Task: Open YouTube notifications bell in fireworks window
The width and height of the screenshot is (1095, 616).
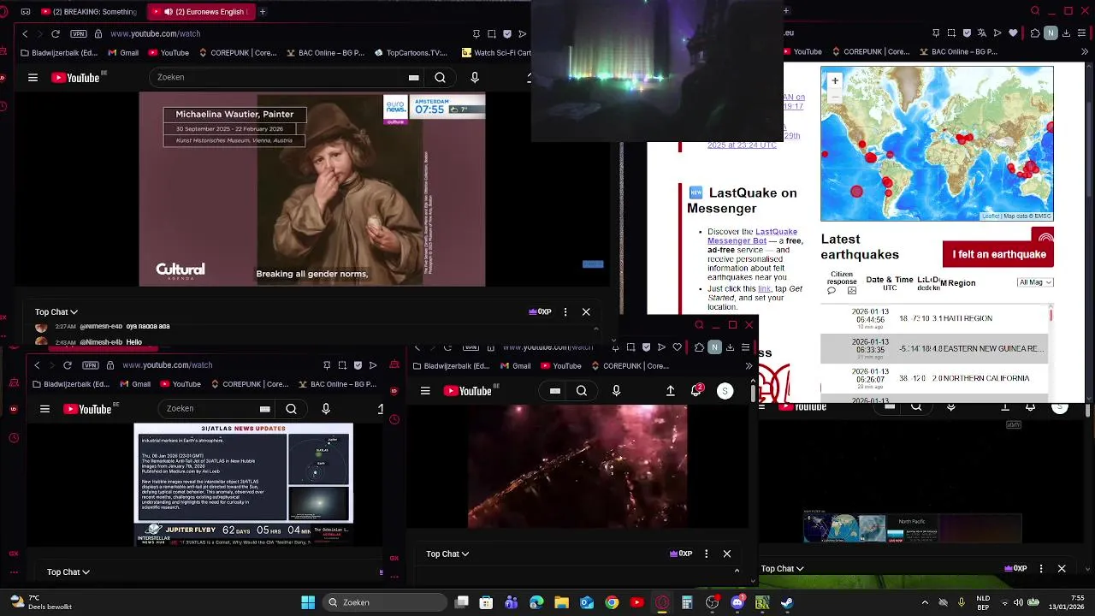Action: click(x=696, y=390)
